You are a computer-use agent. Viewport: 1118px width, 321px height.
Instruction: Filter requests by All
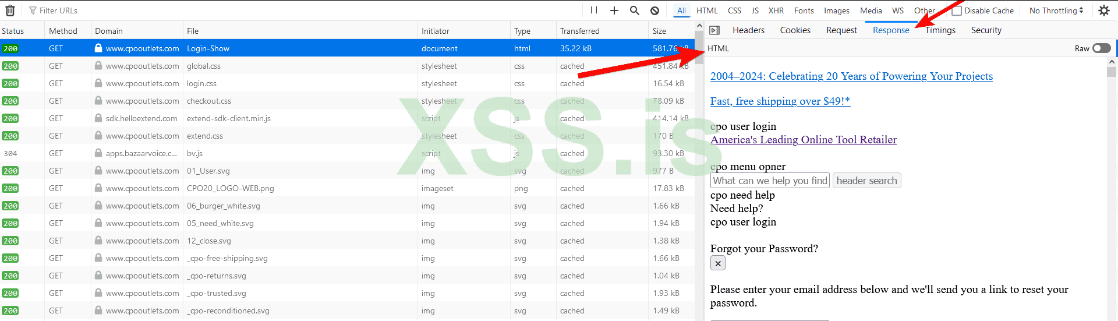pyautogui.click(x=681, y=10)
